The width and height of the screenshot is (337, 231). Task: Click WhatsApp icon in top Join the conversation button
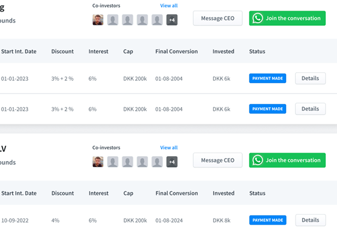click(x=257, y=18)
